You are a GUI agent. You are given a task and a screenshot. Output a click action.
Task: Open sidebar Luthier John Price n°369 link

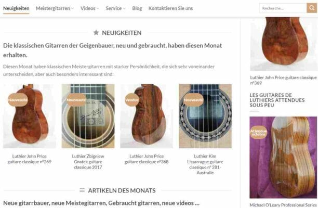(x=283, y=80)
